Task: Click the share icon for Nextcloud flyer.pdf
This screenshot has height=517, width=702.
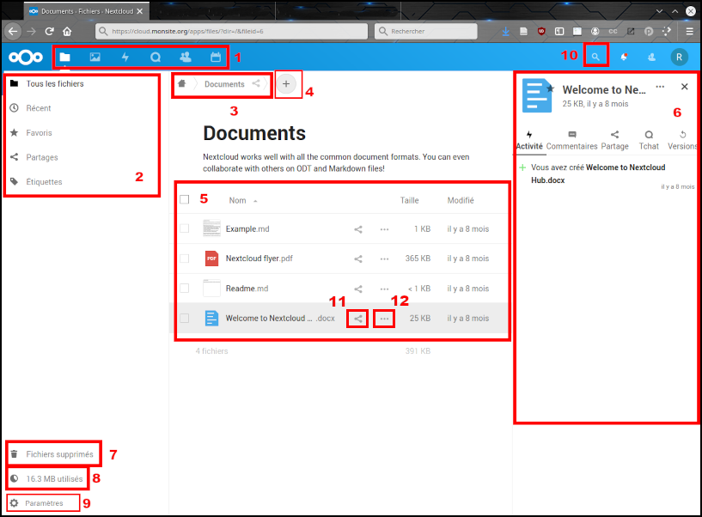Action: [x=358, y=258]
